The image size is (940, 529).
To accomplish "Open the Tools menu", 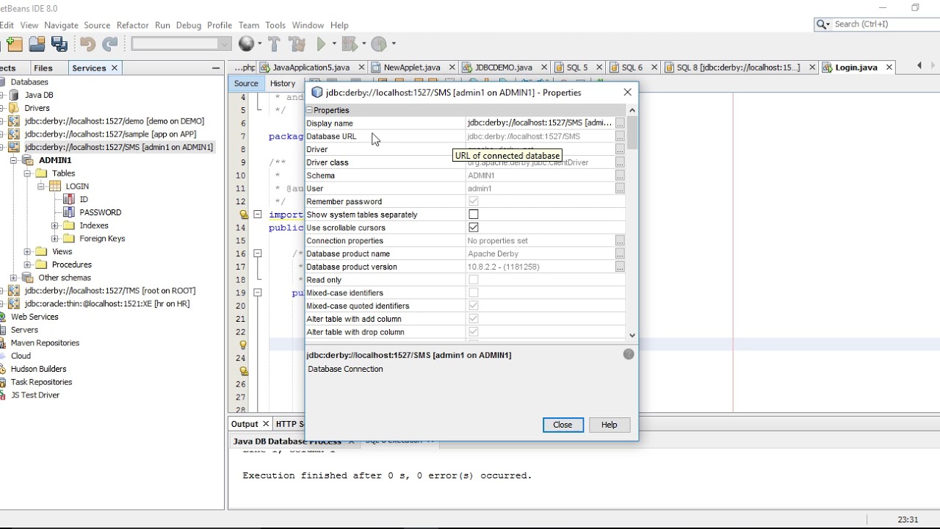I will (x=275, y=25).
